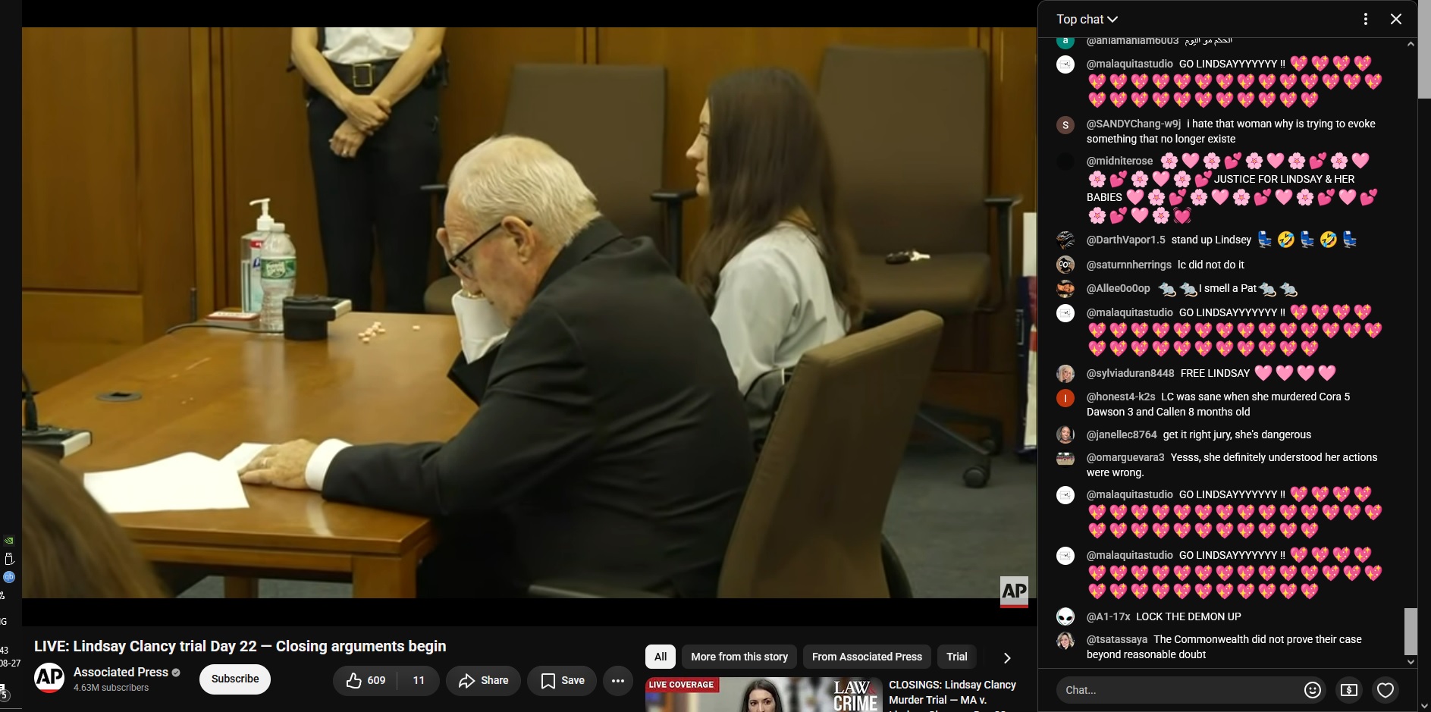Open the AP channel logo avatar
The width and height of the screenshot is (1431, 712).
[x=49, y=678]
